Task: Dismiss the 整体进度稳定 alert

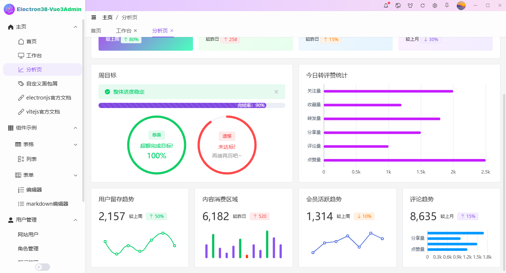Action: 276,91
